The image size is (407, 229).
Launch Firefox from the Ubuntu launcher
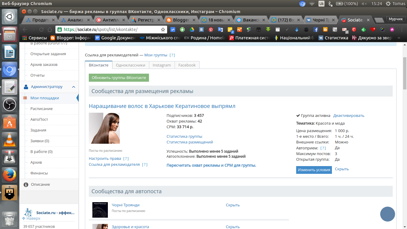tap(10, 175)
